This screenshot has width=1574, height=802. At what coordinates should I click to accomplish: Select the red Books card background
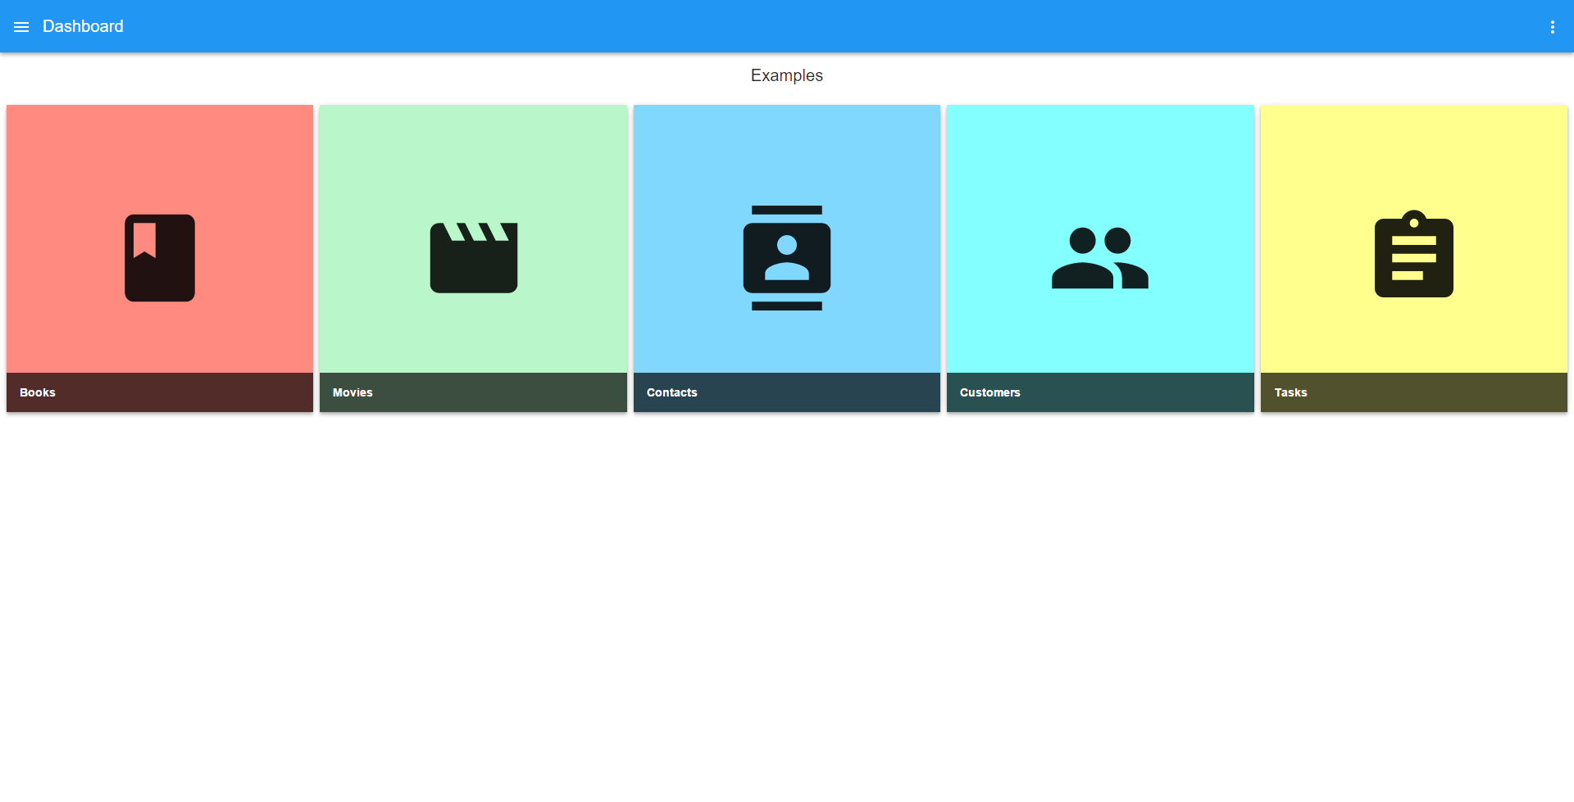pyautogui.click(x=159, y=164)
